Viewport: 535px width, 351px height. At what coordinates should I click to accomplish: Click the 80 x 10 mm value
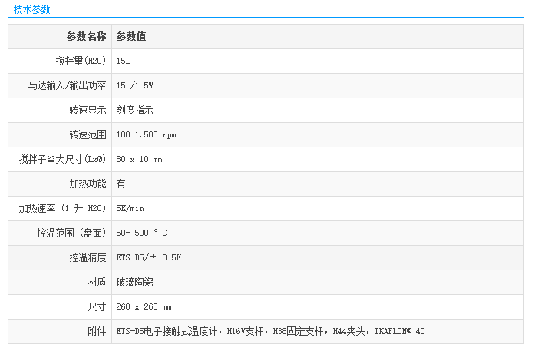(139, 160)
